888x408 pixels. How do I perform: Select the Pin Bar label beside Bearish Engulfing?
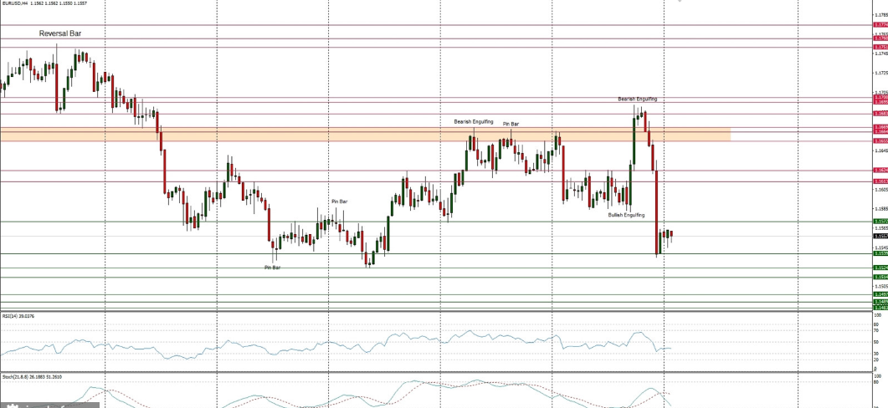point(511,124)
